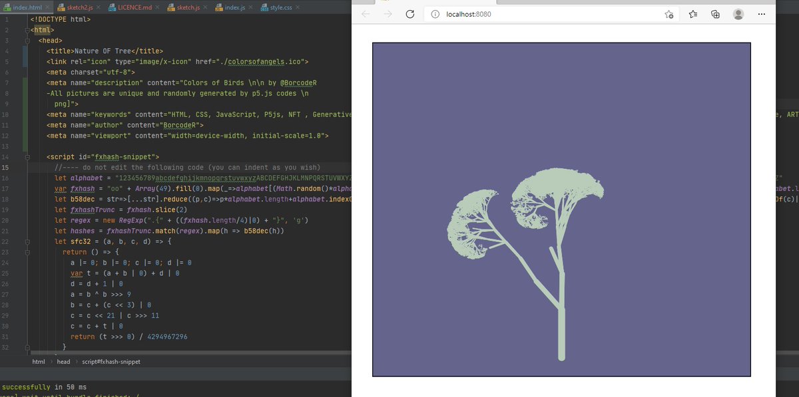The height and width of the screenshot is (397, 799).
Task: View site information icon in address bar
Action: [435, 14]
